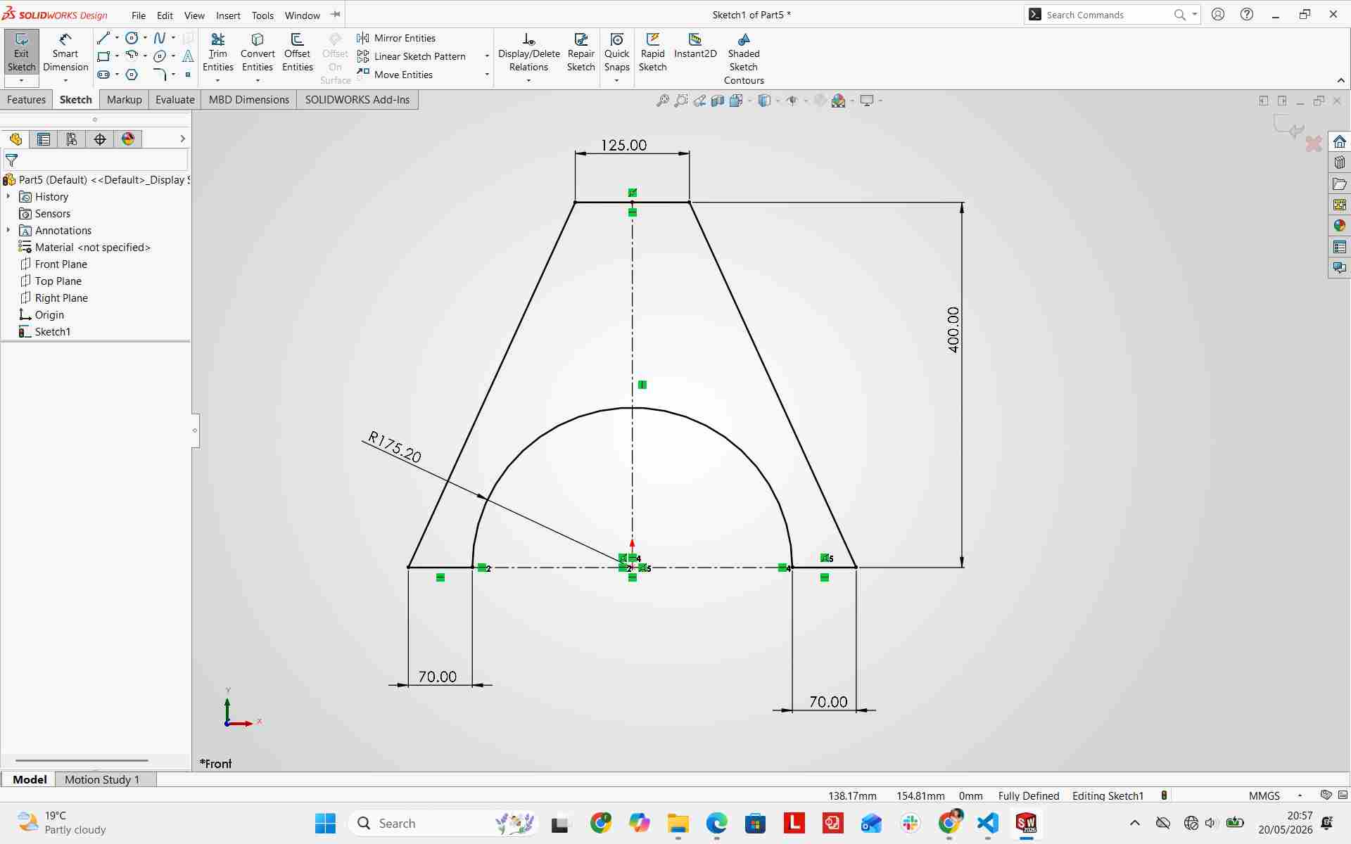Toggle Quick Snaps
Image resolution: width=1351 pixels, height=844 pixels.
(x=617, y=53)
